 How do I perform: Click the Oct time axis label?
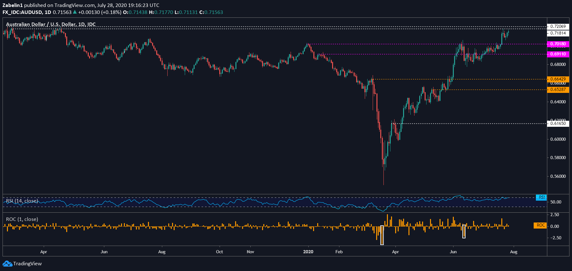click(x=219, y=252)
